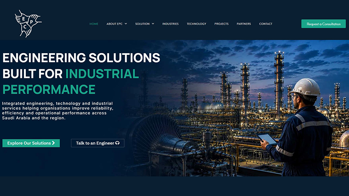Click Request a Consultation button
The width and height of the screenshot is (349, 196).
point(323,24)
